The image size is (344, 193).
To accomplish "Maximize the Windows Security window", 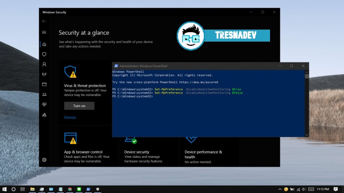I will pyautogui.click(x=263, y=12).
